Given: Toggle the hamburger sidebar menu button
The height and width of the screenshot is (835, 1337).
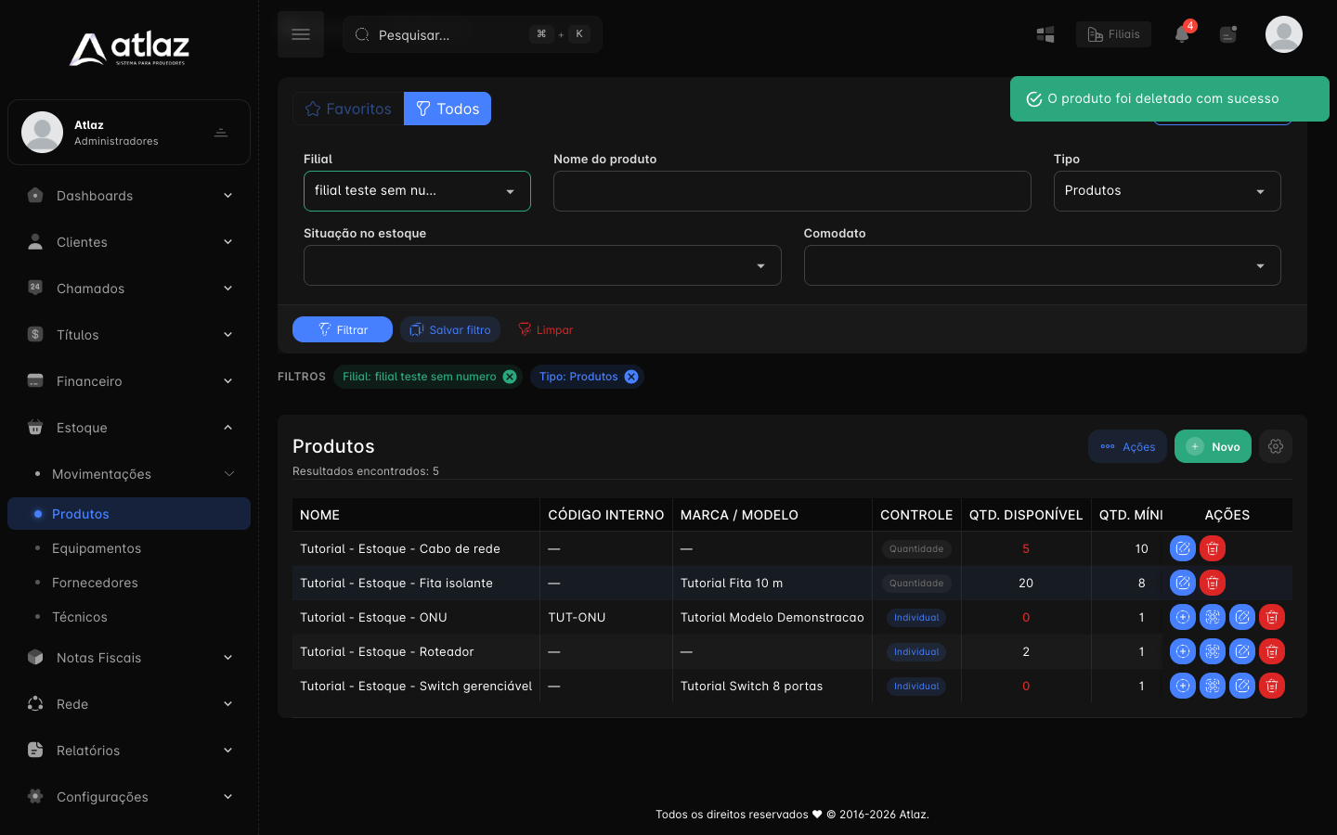Looking at the screenshot, I should [x=301, y=34].
